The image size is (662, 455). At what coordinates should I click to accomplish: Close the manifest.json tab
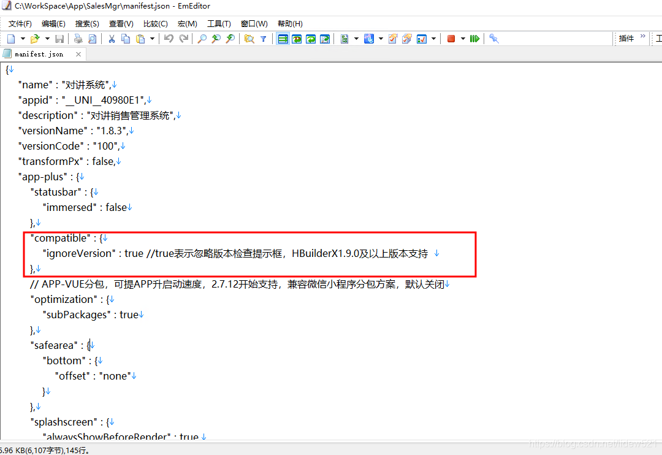[x=78, y=54]
